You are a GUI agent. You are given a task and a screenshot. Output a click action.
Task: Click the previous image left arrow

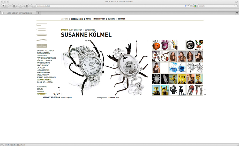point(59,88)
